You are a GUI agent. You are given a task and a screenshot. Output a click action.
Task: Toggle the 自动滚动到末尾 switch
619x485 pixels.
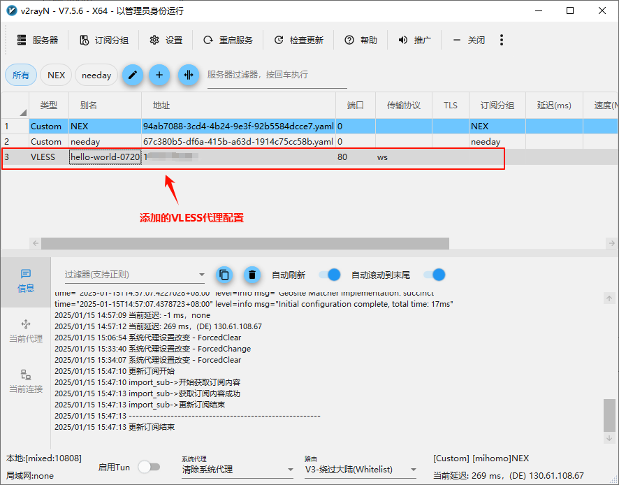coord(434,275)
